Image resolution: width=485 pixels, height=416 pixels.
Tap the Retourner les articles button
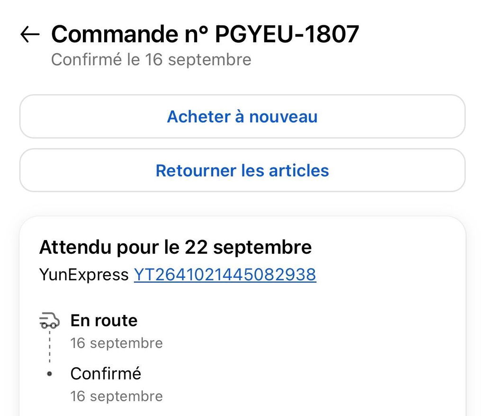click(242, 170)
